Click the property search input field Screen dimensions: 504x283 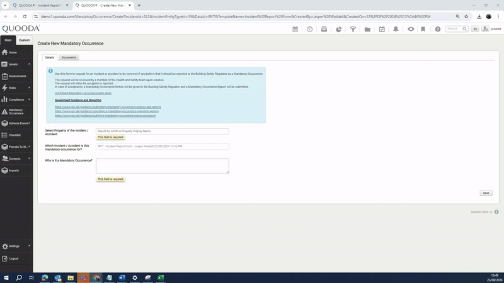[x=163, y=131]
